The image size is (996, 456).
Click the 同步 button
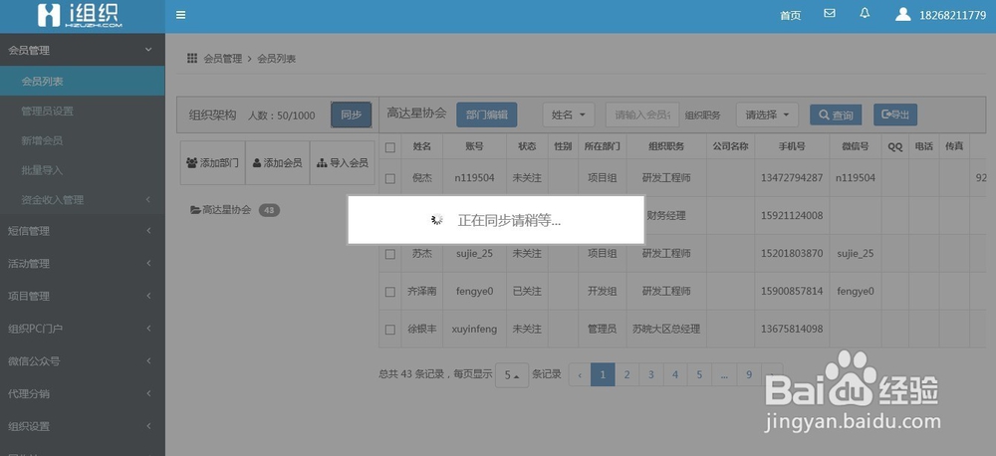pos(352,114)
